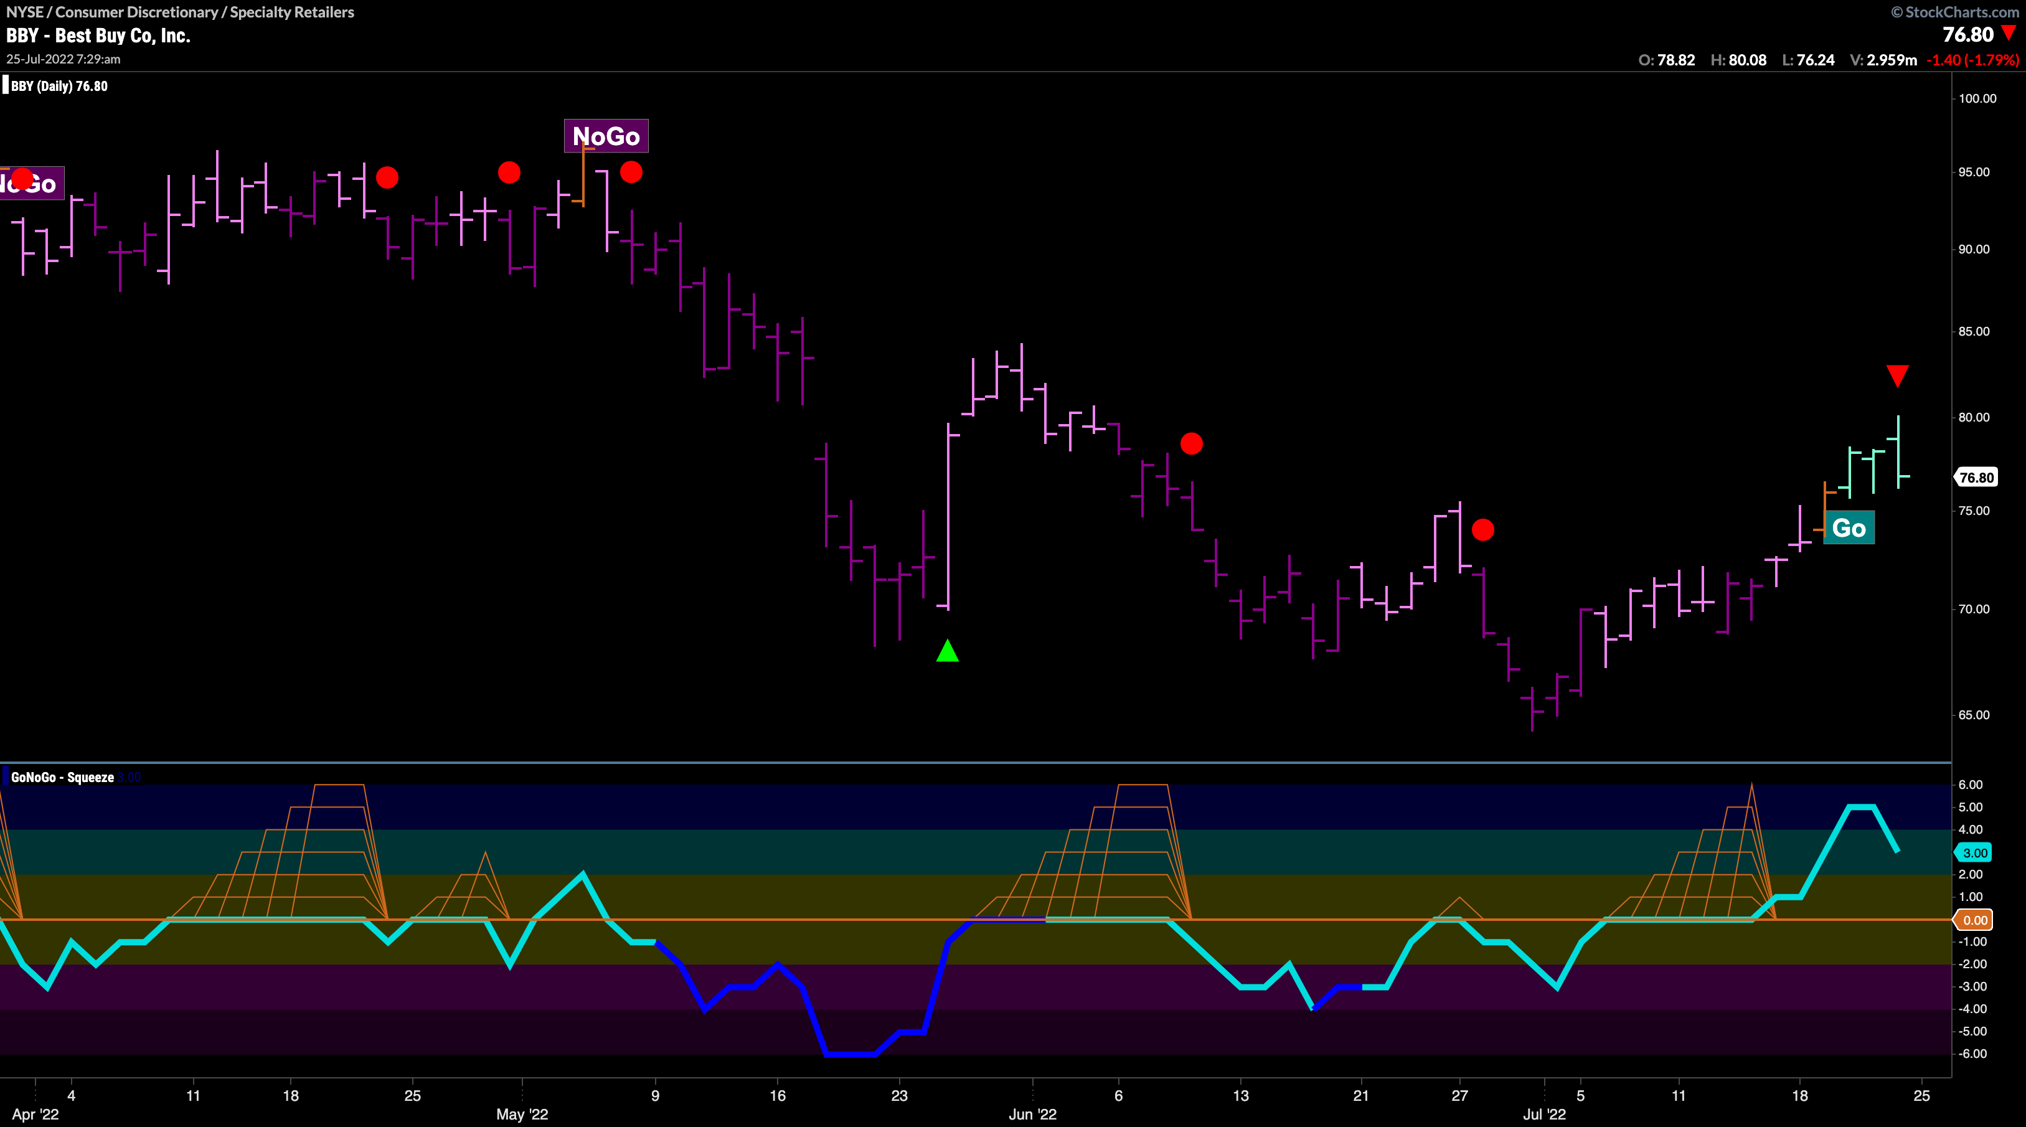Click the red dot near June 28
This screenshot has width=2026, height=1127.
click(1482, 530)
